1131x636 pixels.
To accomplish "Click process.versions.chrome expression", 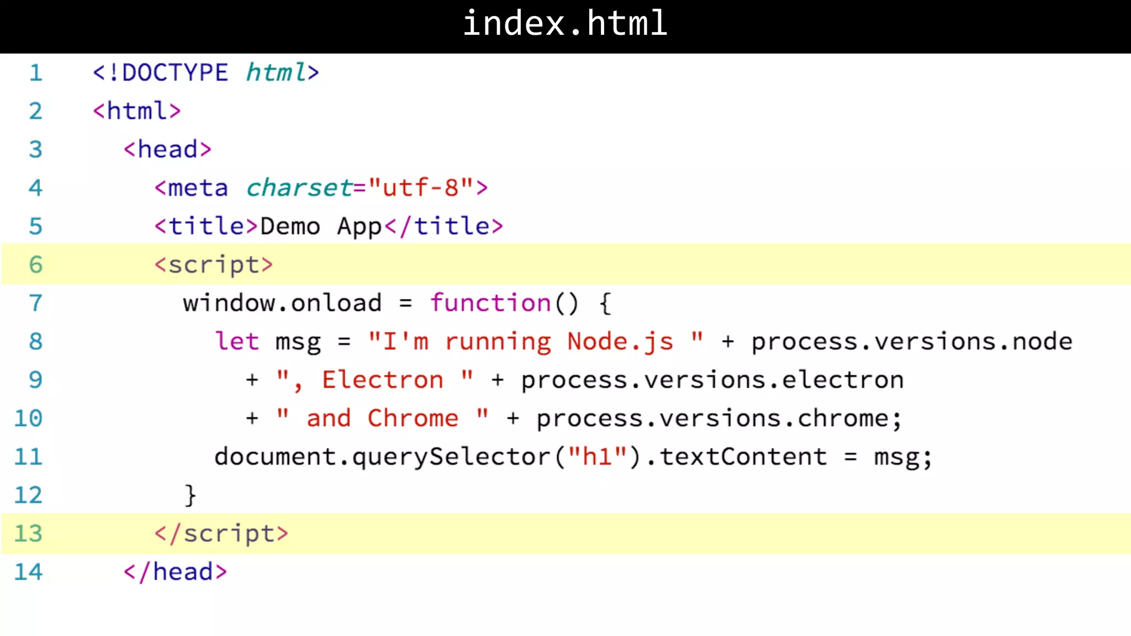I will pyautogui.click(x=712, y=418).
